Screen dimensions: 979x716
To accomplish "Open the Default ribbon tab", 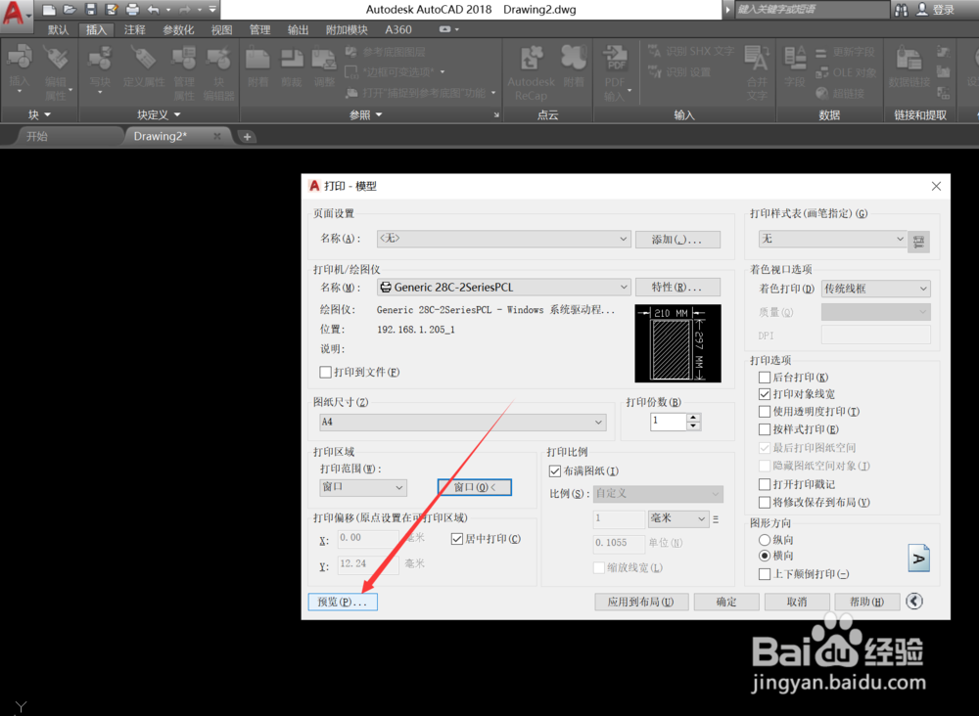I will pyautogui.click(x=58, y=29).
